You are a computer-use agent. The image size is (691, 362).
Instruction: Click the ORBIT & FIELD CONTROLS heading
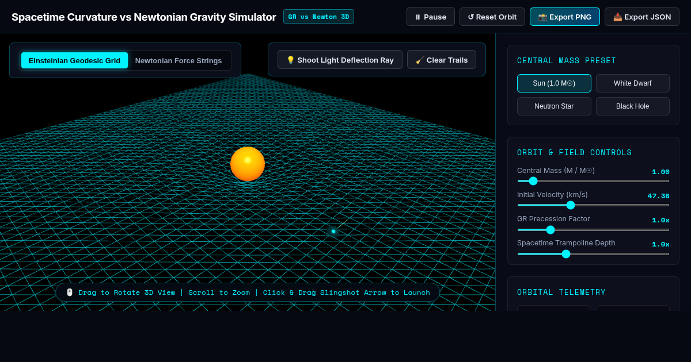coord(574,153)
